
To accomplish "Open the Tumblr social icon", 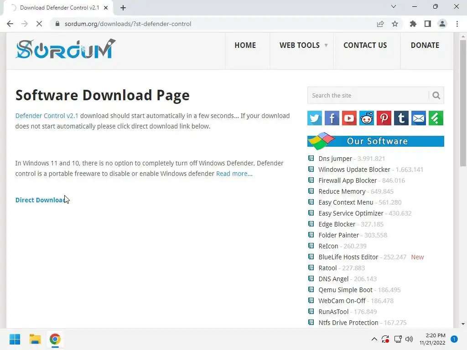I will (x=401, y=118).
